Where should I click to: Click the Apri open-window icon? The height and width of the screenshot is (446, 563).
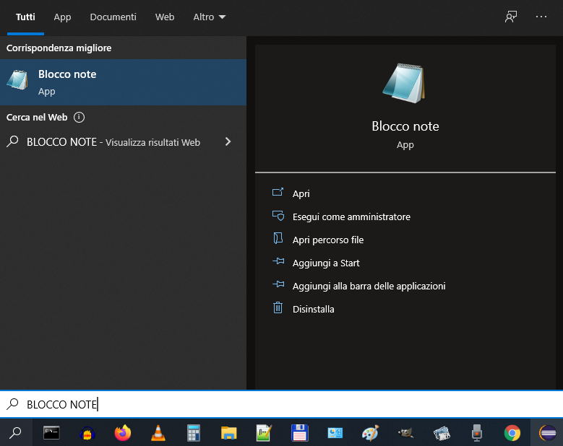278,192
